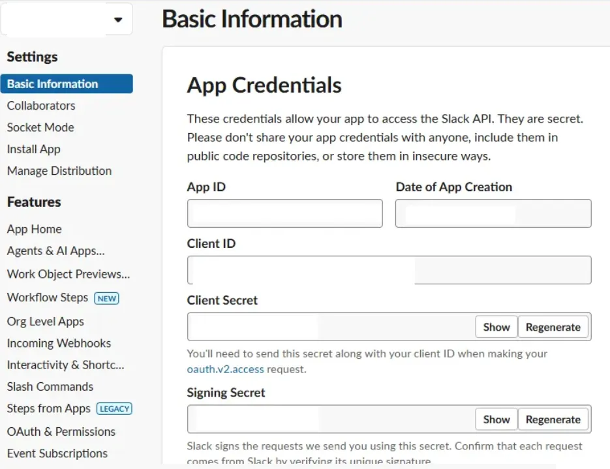Go to Socket Mode settings

(x=40, y=127)
